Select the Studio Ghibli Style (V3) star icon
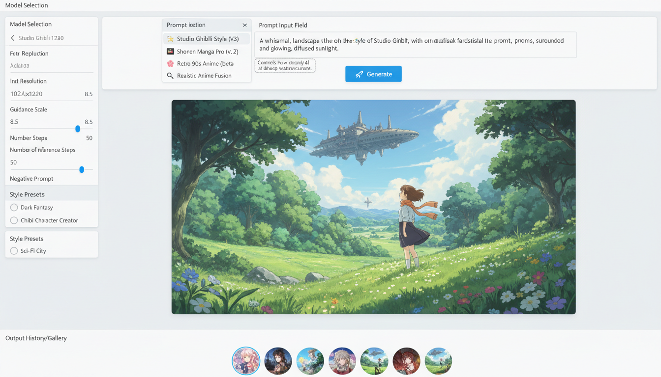661x377 pixels. coord(169,38)
